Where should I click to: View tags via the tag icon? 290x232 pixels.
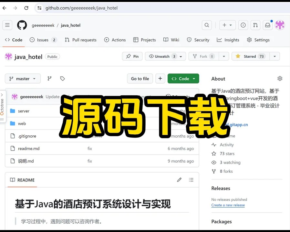pos(62,79)
